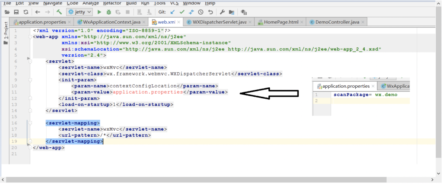Switch to the WxApplicationContext.java tab
Image resolution: width=442 pixels, height=184 pixels.
coord(111,22)
